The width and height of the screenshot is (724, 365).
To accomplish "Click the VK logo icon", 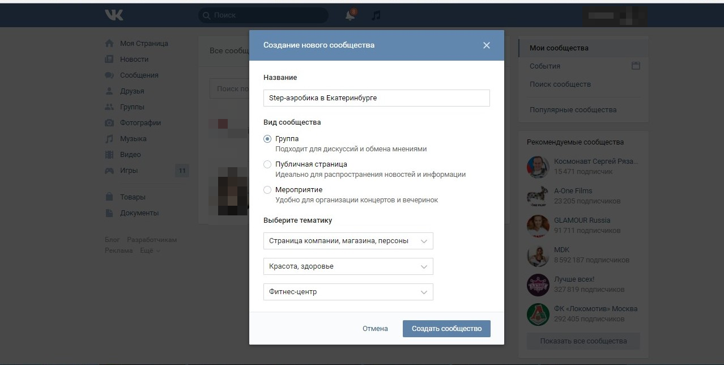I will (114, 15).
